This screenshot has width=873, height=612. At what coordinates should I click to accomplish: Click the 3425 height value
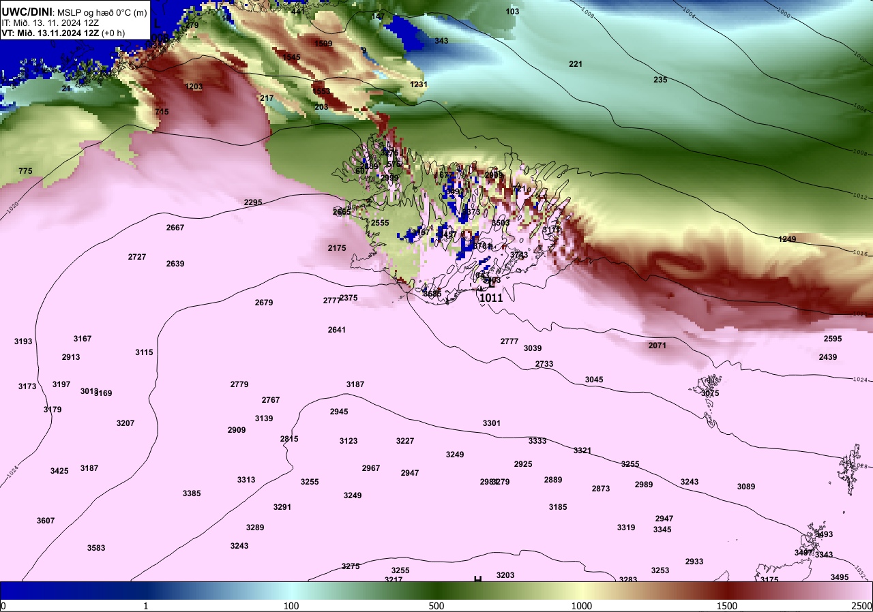click(59, 471)
